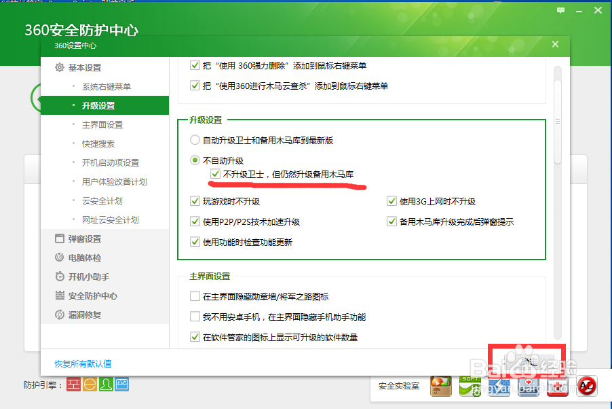612x409 pixels.
Task: Toggle 在软件管家的图标上显示可升级的软件数量 checkbox
Action: (195, 337)
